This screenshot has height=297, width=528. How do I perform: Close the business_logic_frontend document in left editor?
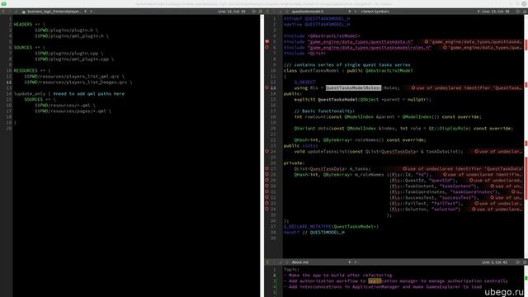91,12
